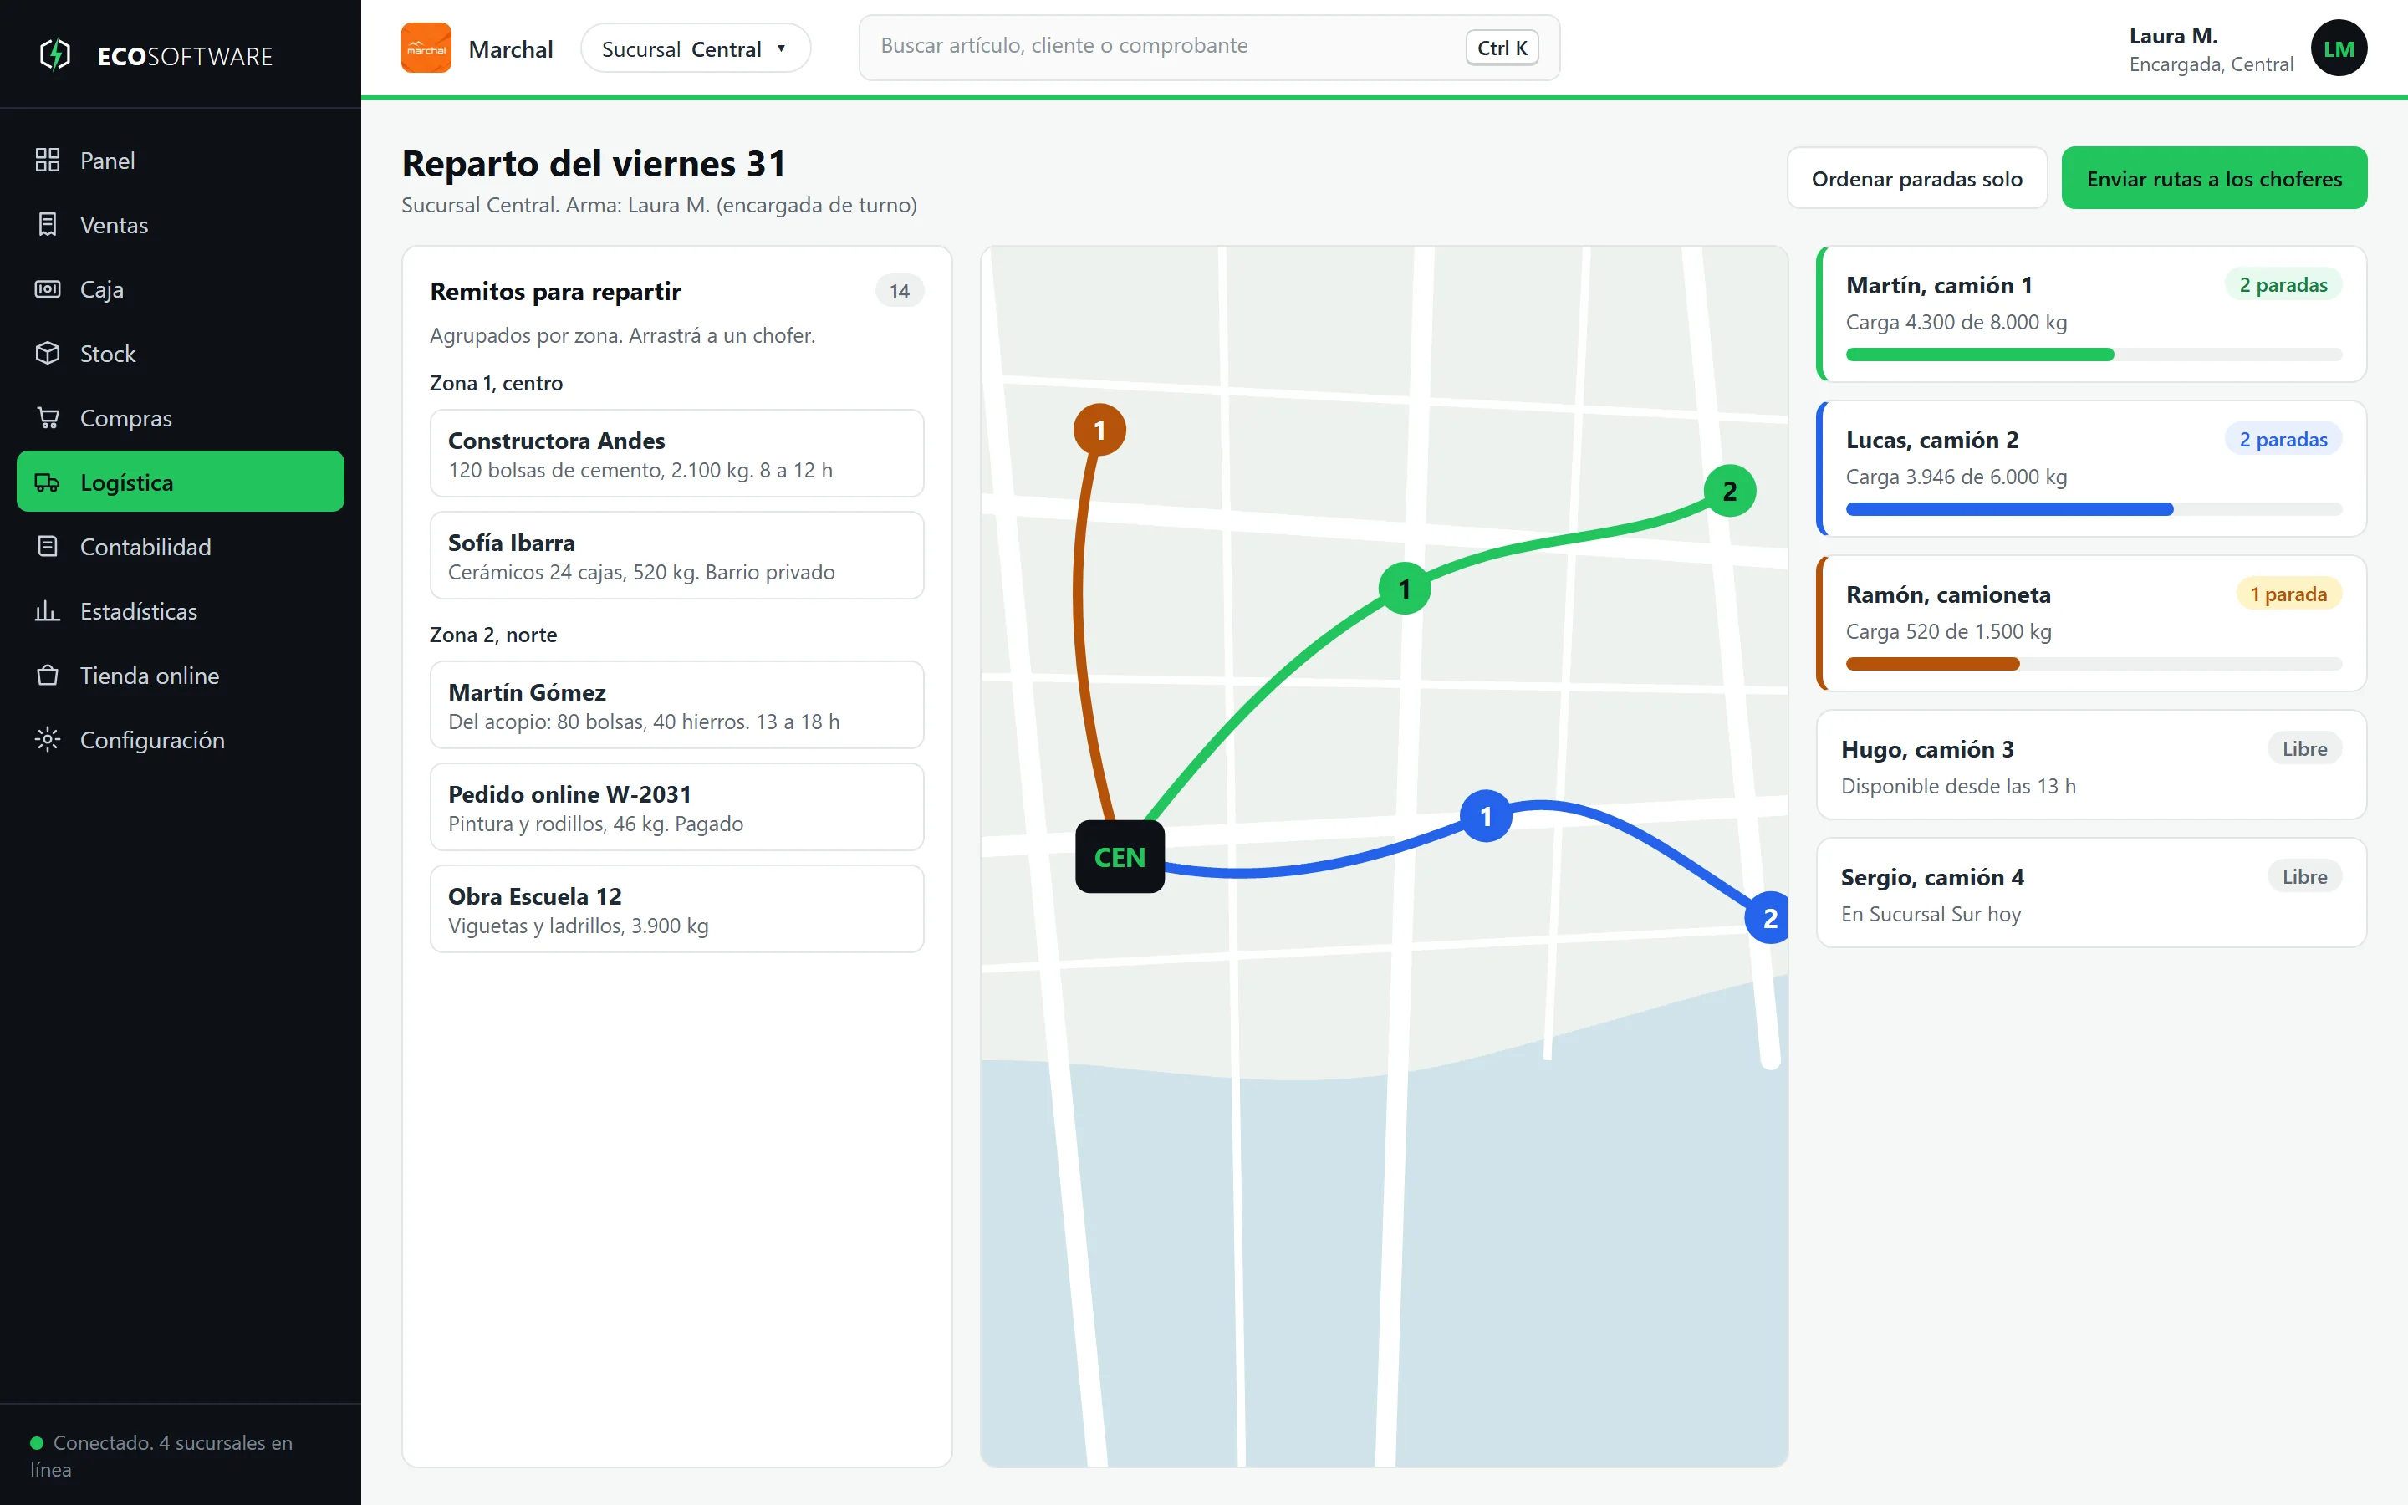Viewport: 2408px width, 1505px height.
Task: Click the Configuración gear icon
Action: point(47,740)
